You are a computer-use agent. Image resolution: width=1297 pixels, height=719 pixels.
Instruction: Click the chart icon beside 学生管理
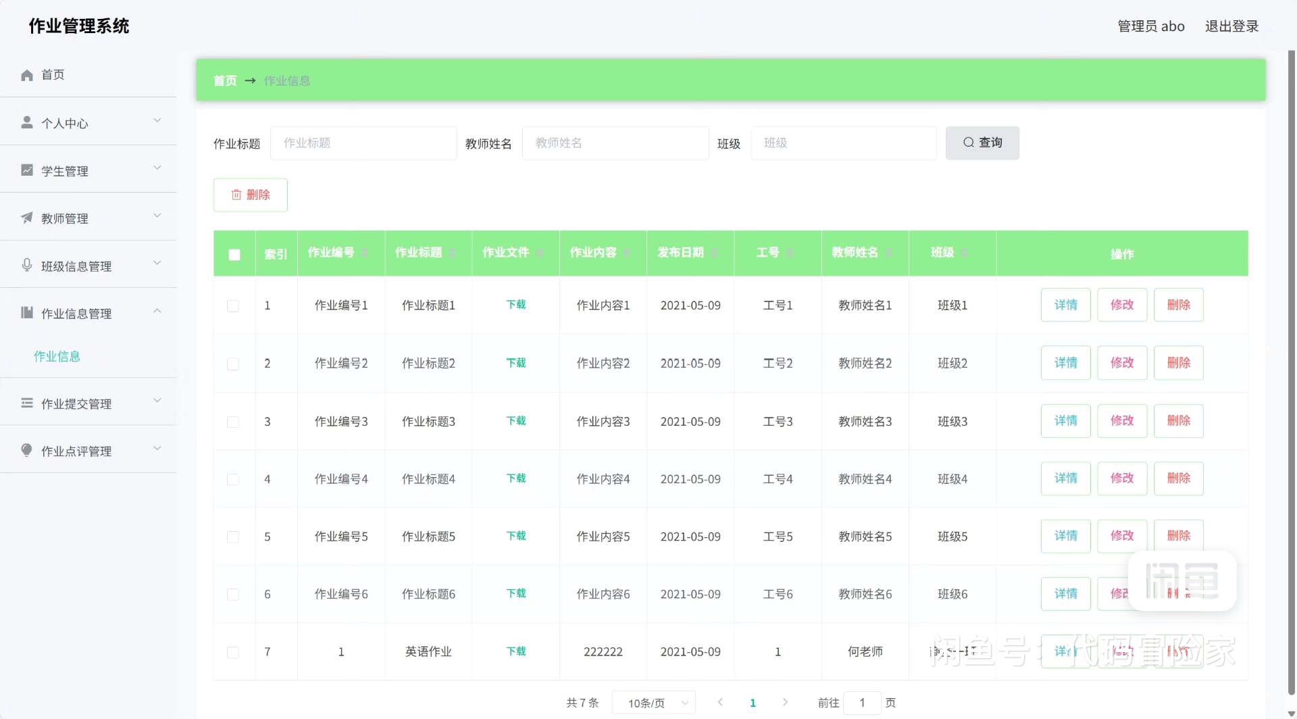point(27,170)
